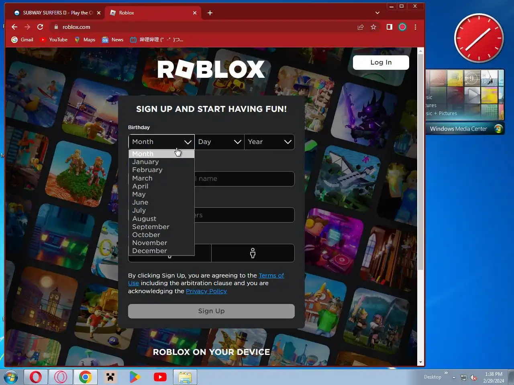Open a new browser tab
514x385 pixels.
click(210, 13)
